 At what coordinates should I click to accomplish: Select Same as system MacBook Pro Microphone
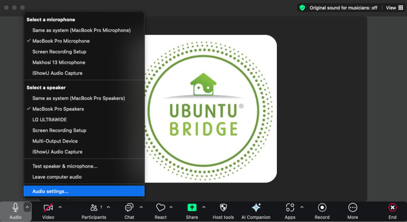point(84,30)
